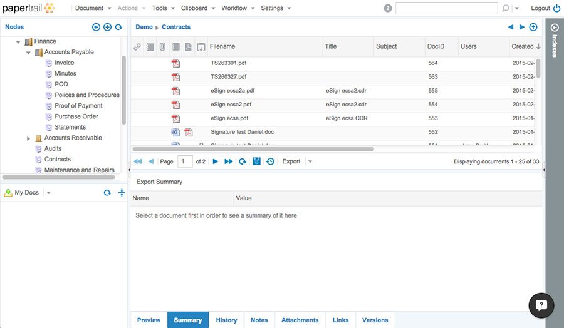
Task: Click the Nodes panel refresh icon
Action: (x=118, y=28)
